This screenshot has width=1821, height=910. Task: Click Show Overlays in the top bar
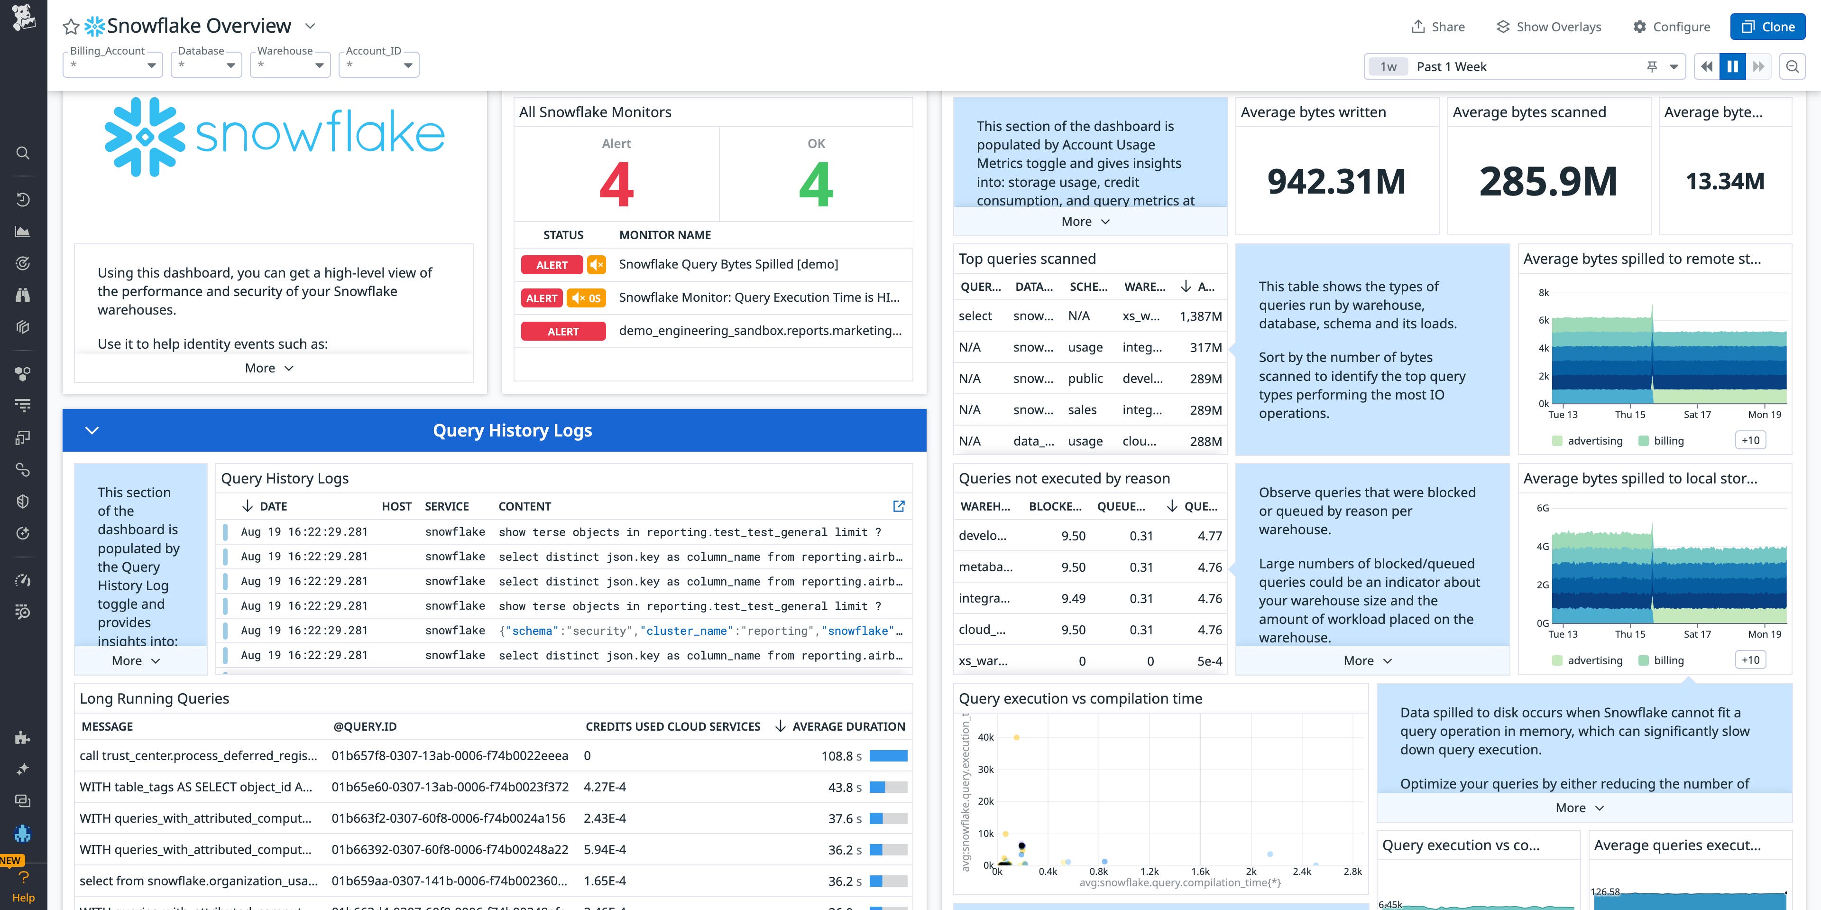click(1548, 27)
